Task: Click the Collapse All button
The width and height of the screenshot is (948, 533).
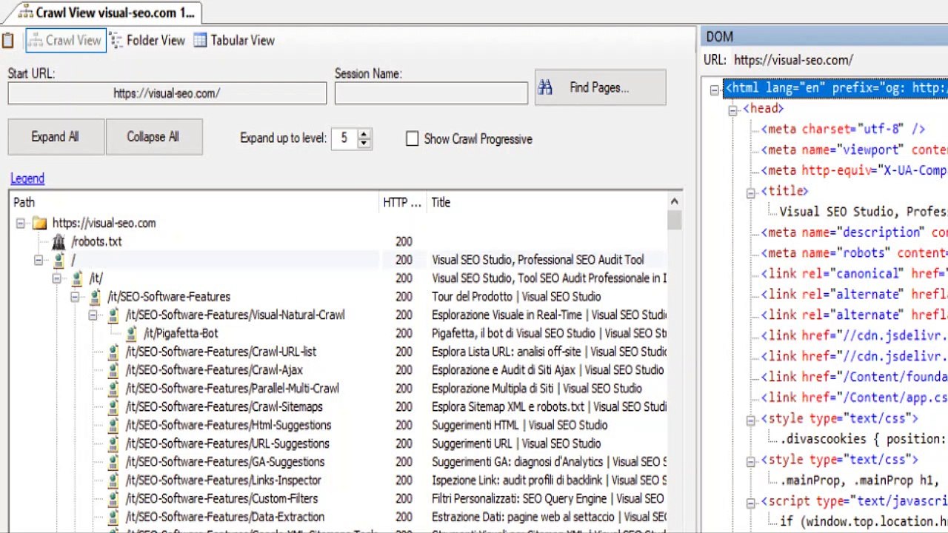Action: click(x=153, y=137)
